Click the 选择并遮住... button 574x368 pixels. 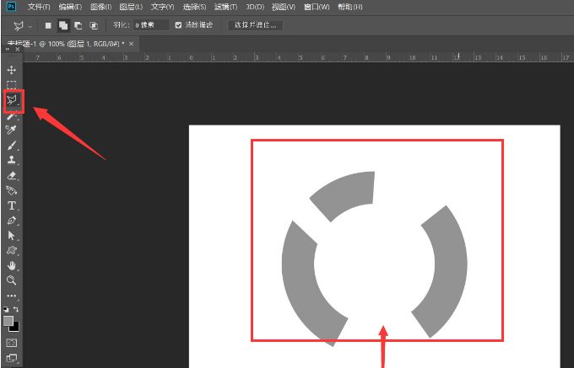pyautogui.click(x=256, y=25)
